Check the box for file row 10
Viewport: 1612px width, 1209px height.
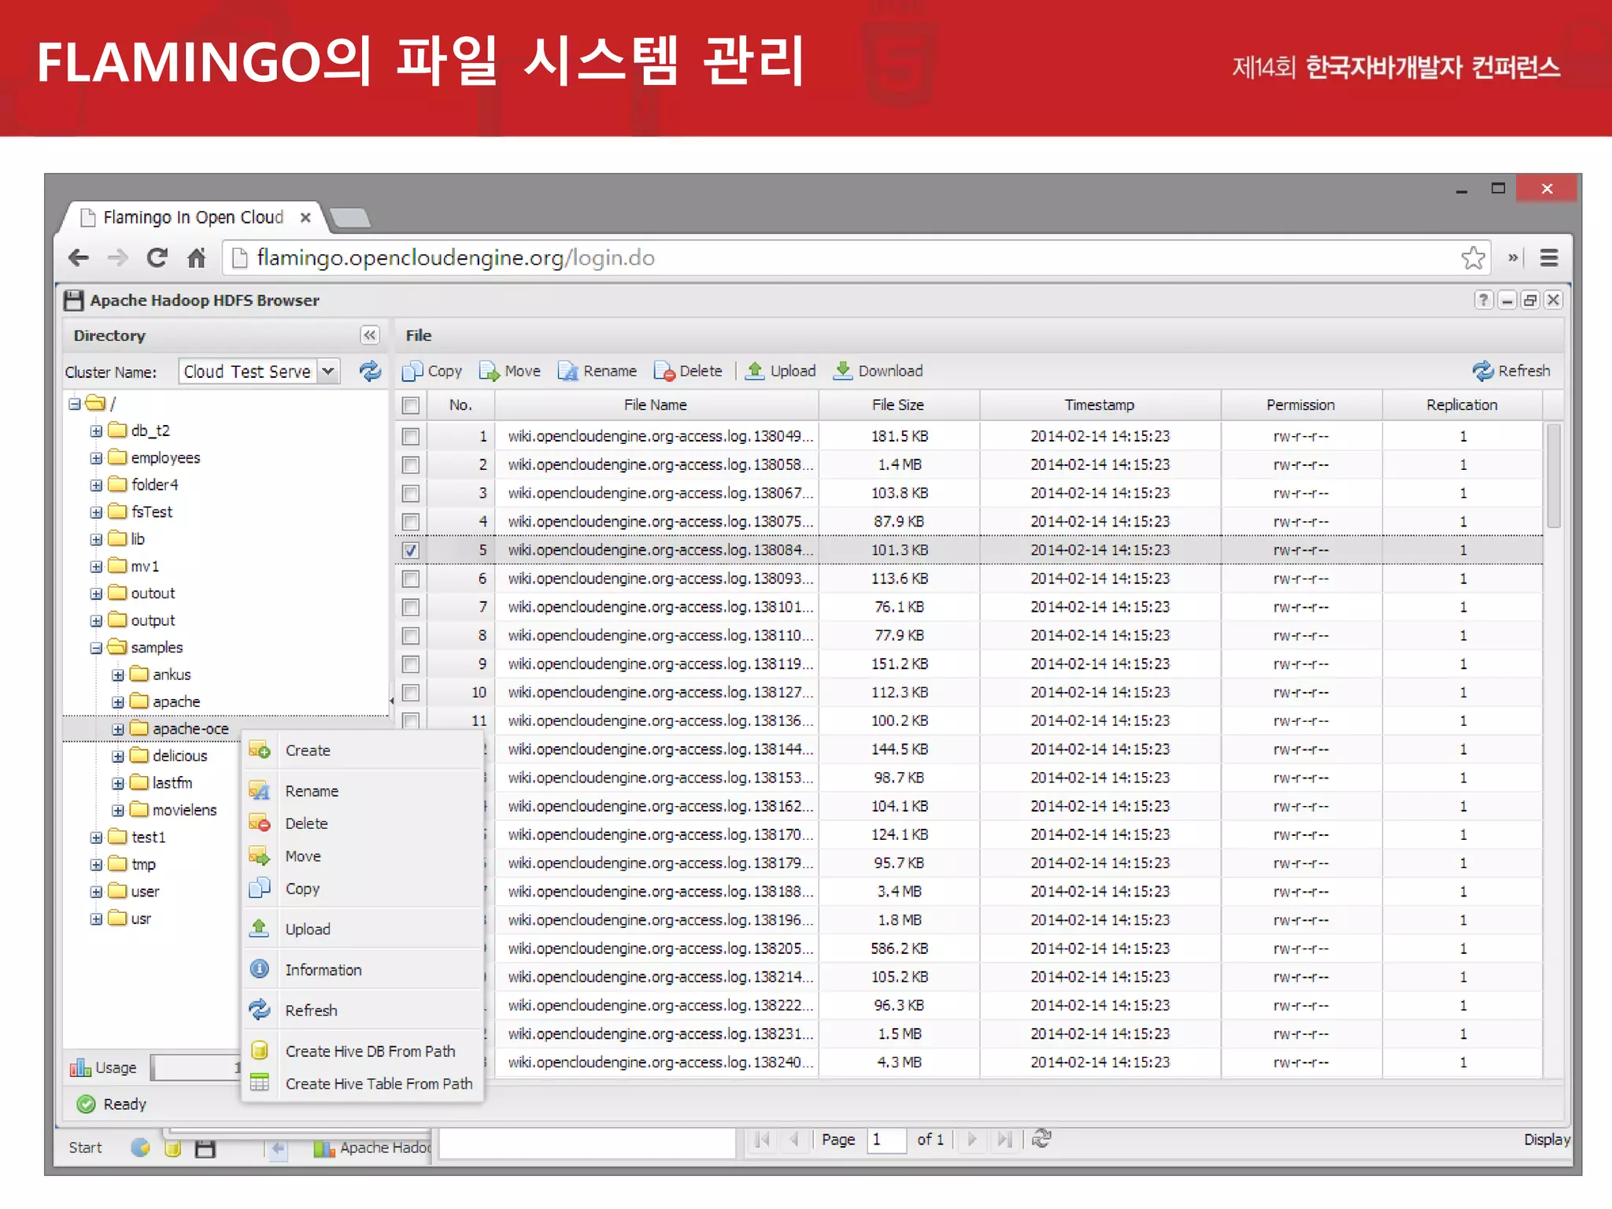click(x=411, y=693)
